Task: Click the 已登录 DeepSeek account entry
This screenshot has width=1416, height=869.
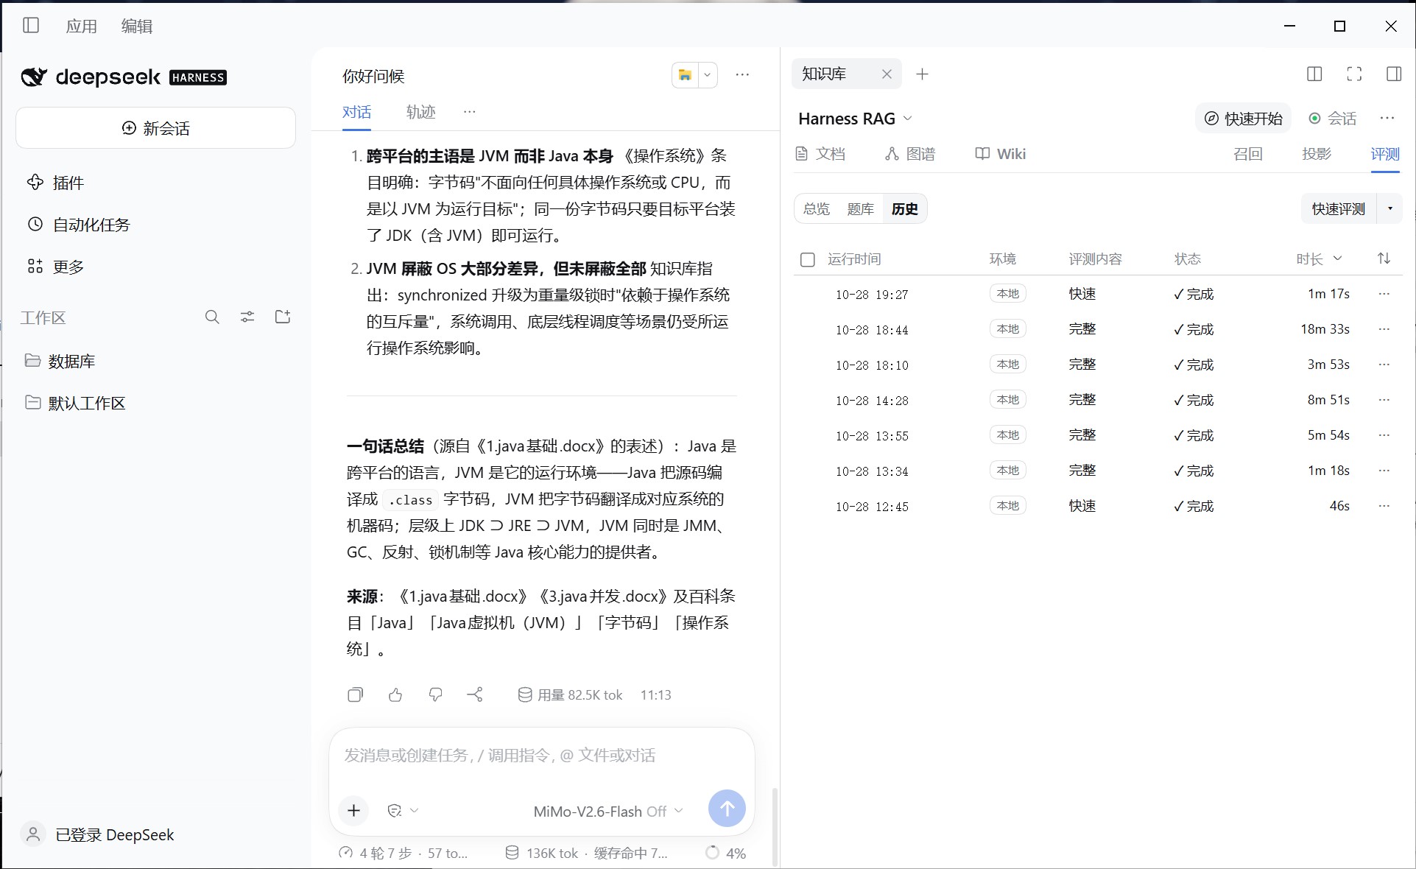Action: pos(98,834)
